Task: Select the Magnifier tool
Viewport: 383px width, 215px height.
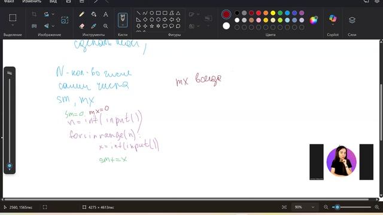Action: point(105,26)
